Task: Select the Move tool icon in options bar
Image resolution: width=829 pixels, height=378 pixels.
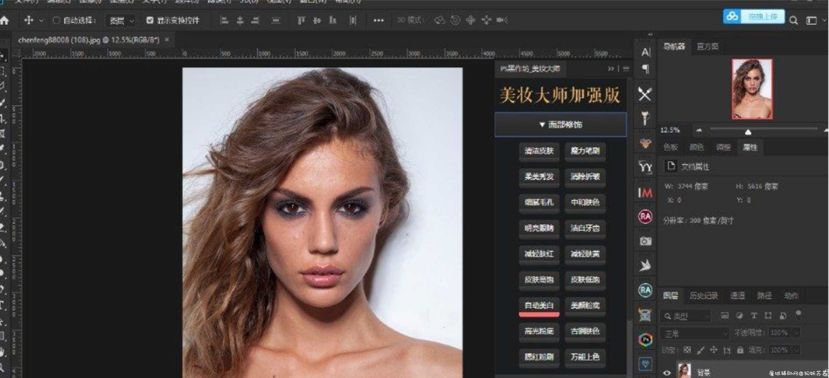Action: 28,20
